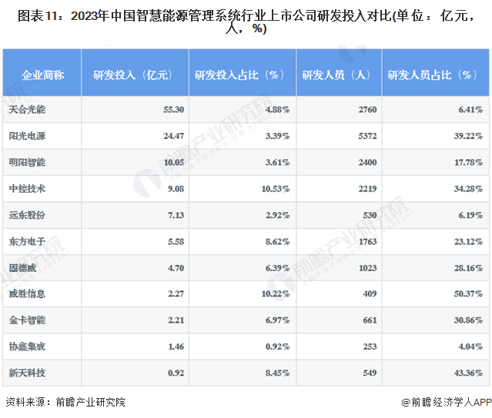Click the 新天科技 company cell
This screenshot has width=492, height=418.
42,373
